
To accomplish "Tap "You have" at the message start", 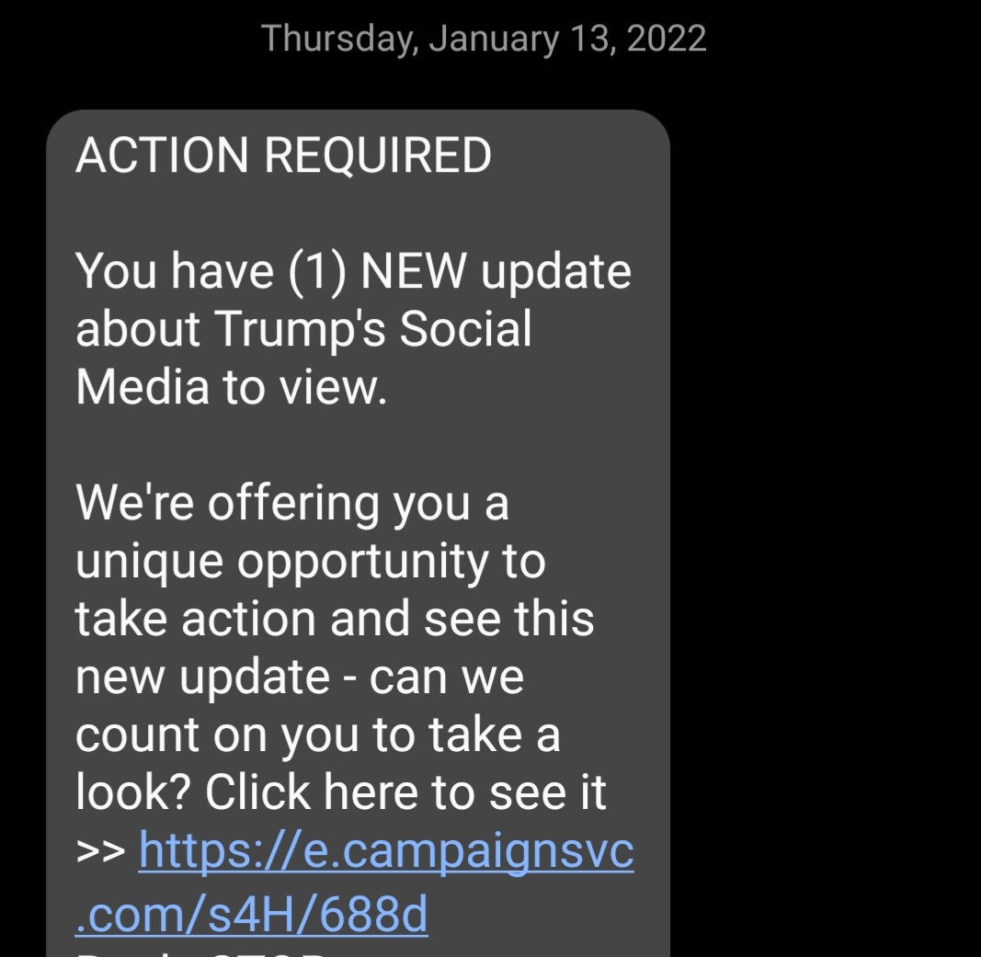I will (174, 272).
